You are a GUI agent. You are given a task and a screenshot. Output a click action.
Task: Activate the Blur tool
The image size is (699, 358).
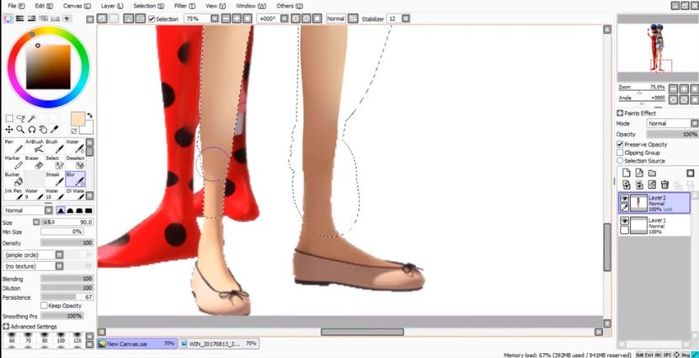[77, 179]
